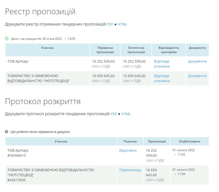Click the Остаточна пропозиція column header
This screenshot has height=192, width=219.
pyautogui.click(x=136, y=50)
